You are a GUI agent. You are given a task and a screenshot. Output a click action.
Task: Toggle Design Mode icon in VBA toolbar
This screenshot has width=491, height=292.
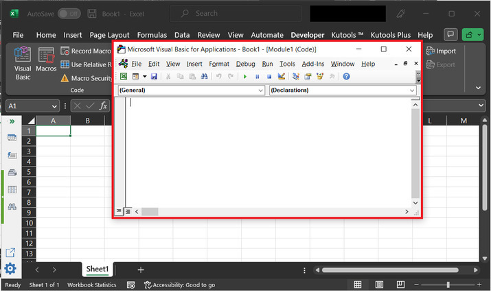[x=281, y=76]
